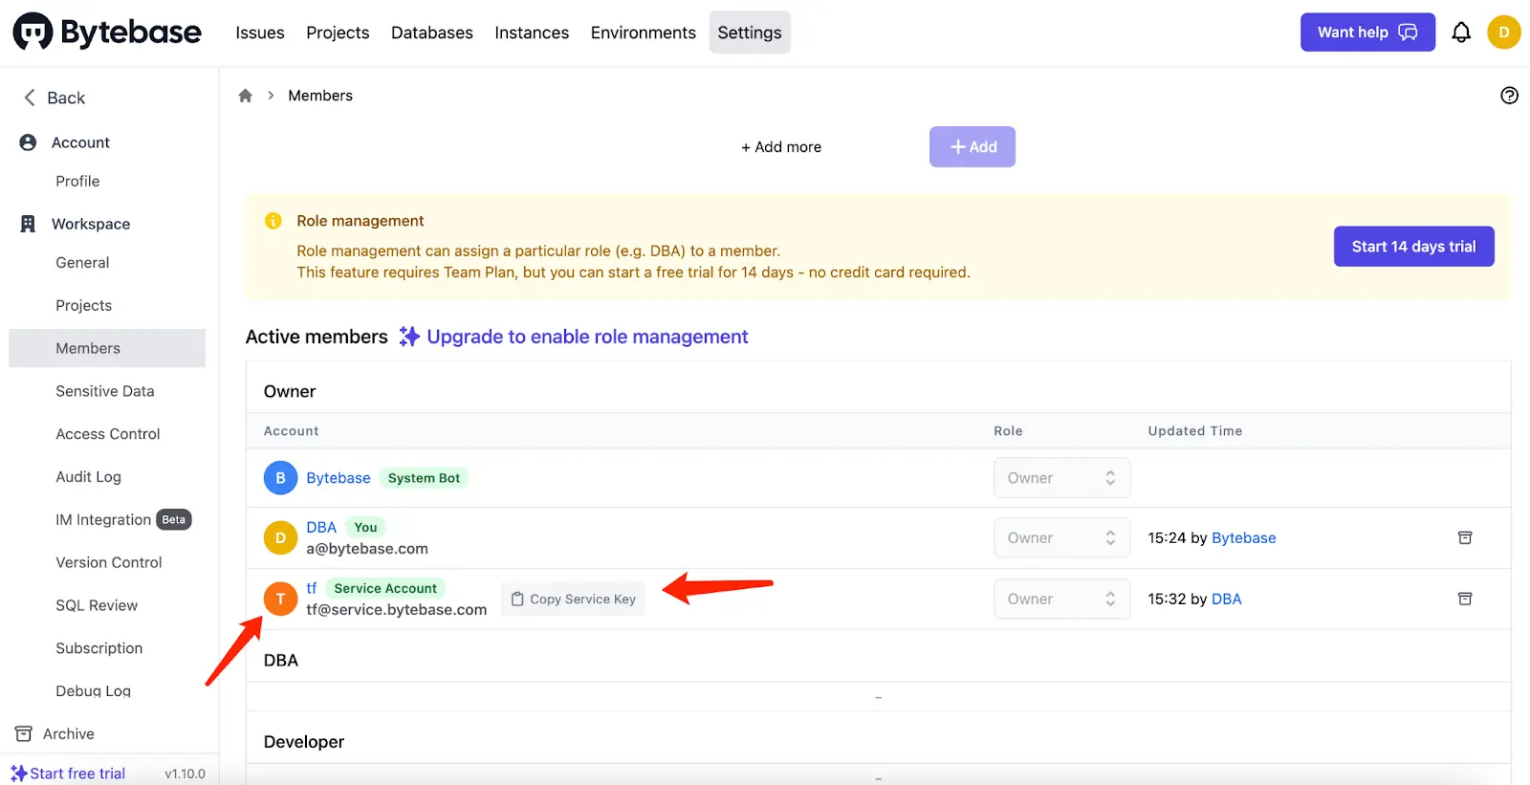Click DBA link in tf updated time
Viewport: 1530px width, 785px height.
1226,600
